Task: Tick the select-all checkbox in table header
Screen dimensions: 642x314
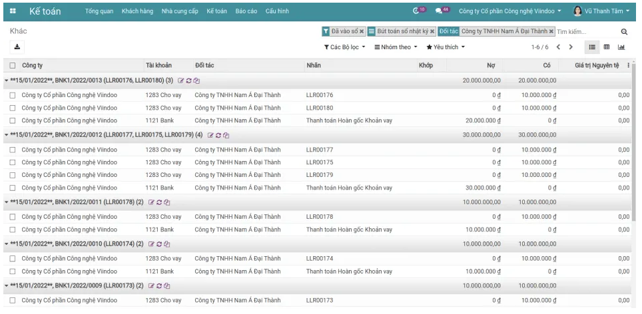Action: (x=13, y=65)
